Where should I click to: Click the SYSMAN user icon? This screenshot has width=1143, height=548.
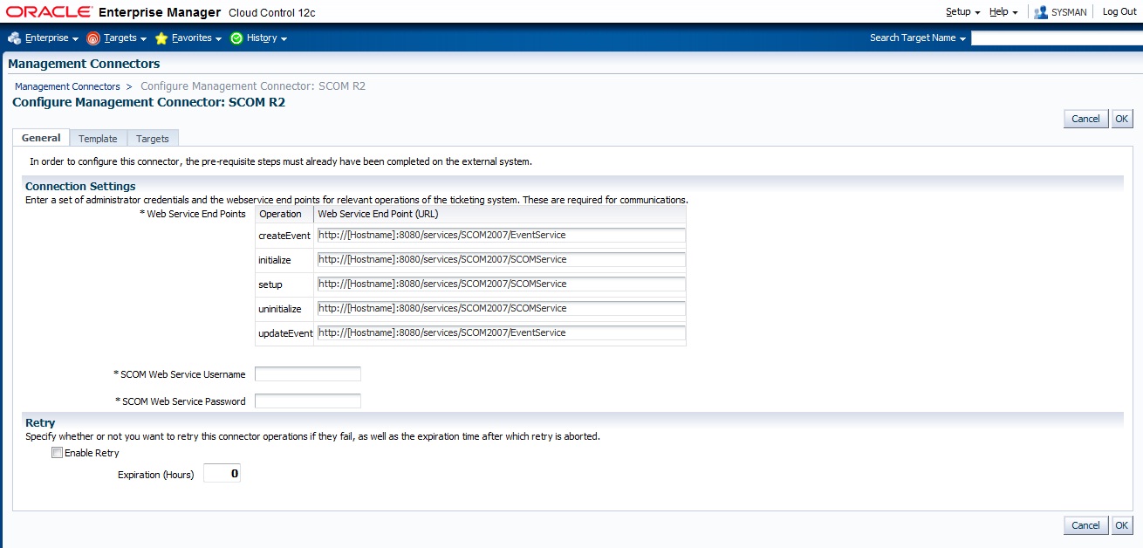1041,12
